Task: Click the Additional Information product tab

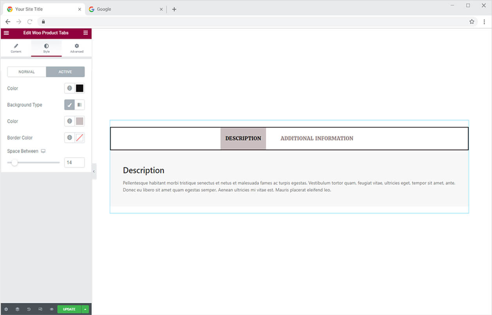Action: click(x=317, y=138)
